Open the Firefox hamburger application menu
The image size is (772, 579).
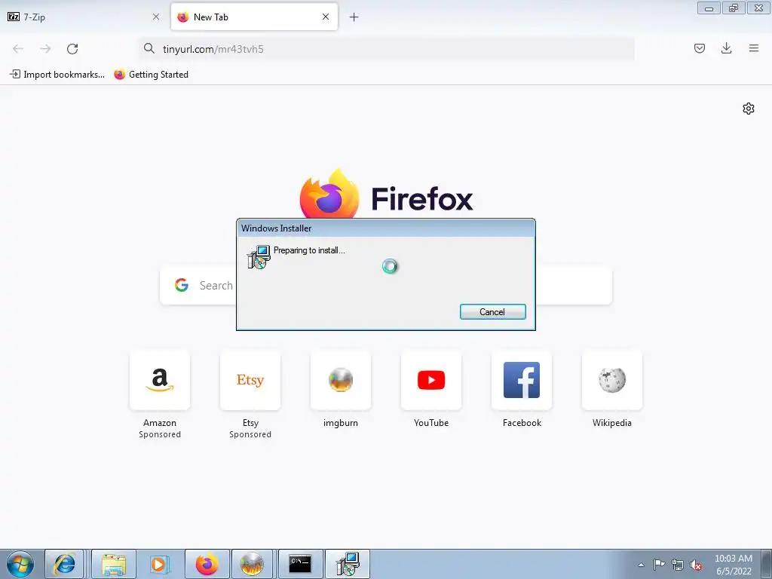[754, 48]
